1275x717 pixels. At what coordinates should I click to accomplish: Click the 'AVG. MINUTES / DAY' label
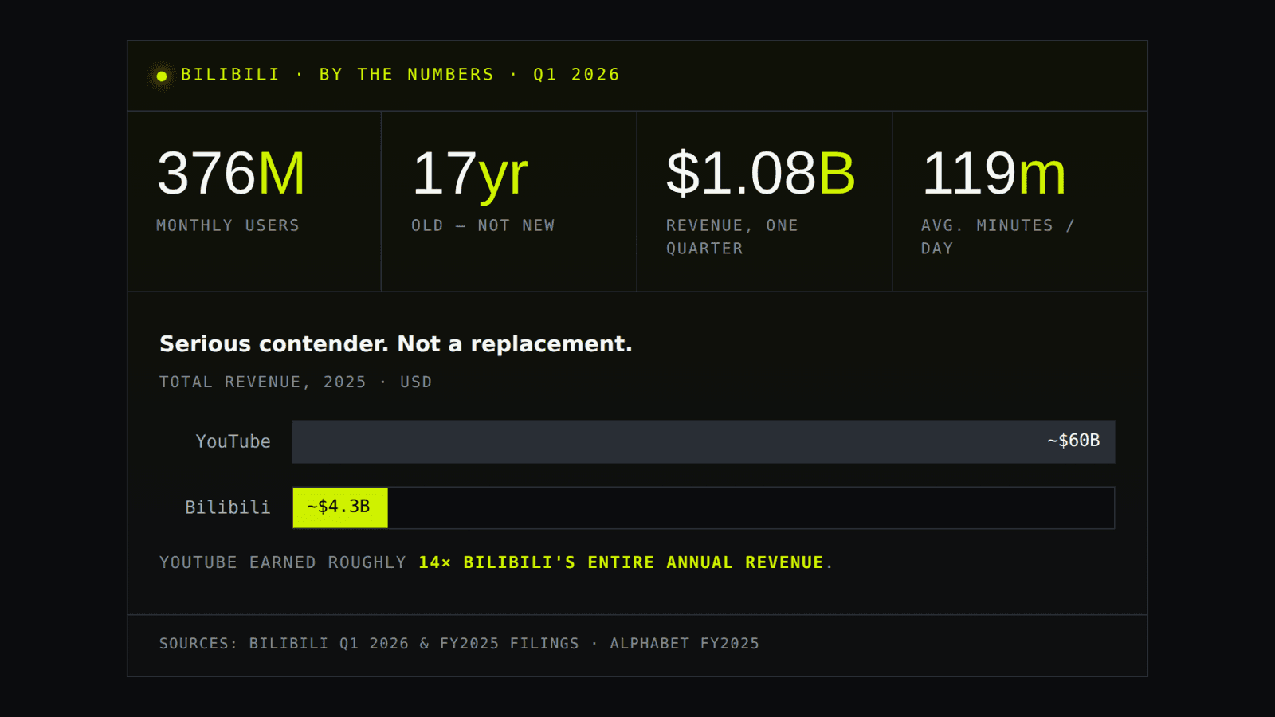(998, 237)
